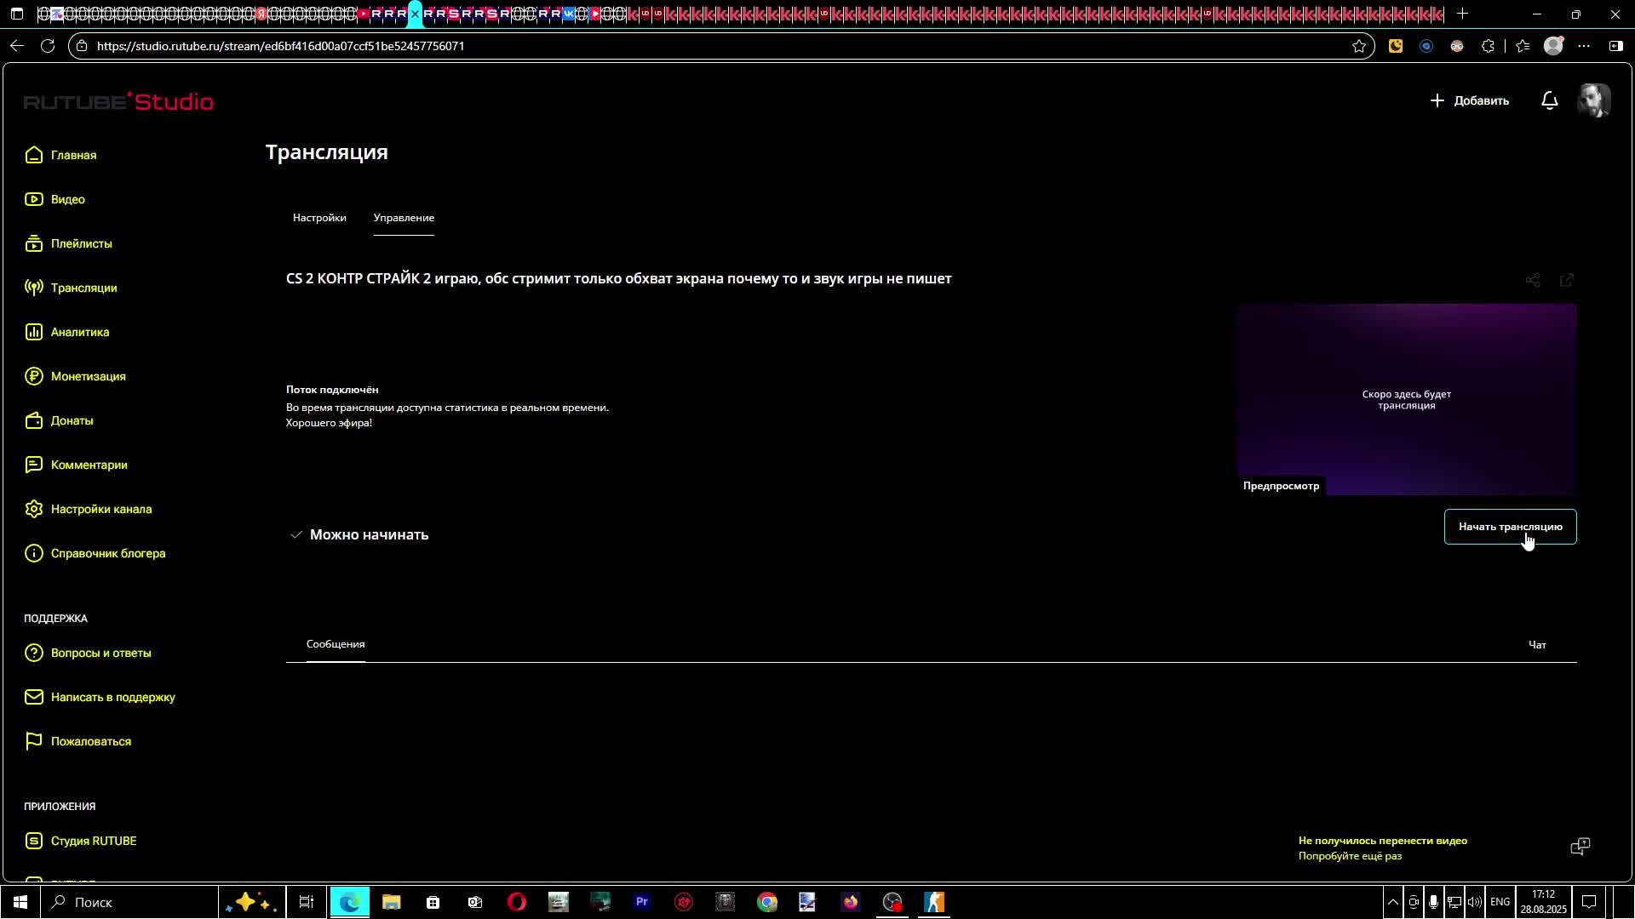The width and height of the screenshot is (1635, 919).
Task: Open Настройки канала in sidebar
Action: 100,509
